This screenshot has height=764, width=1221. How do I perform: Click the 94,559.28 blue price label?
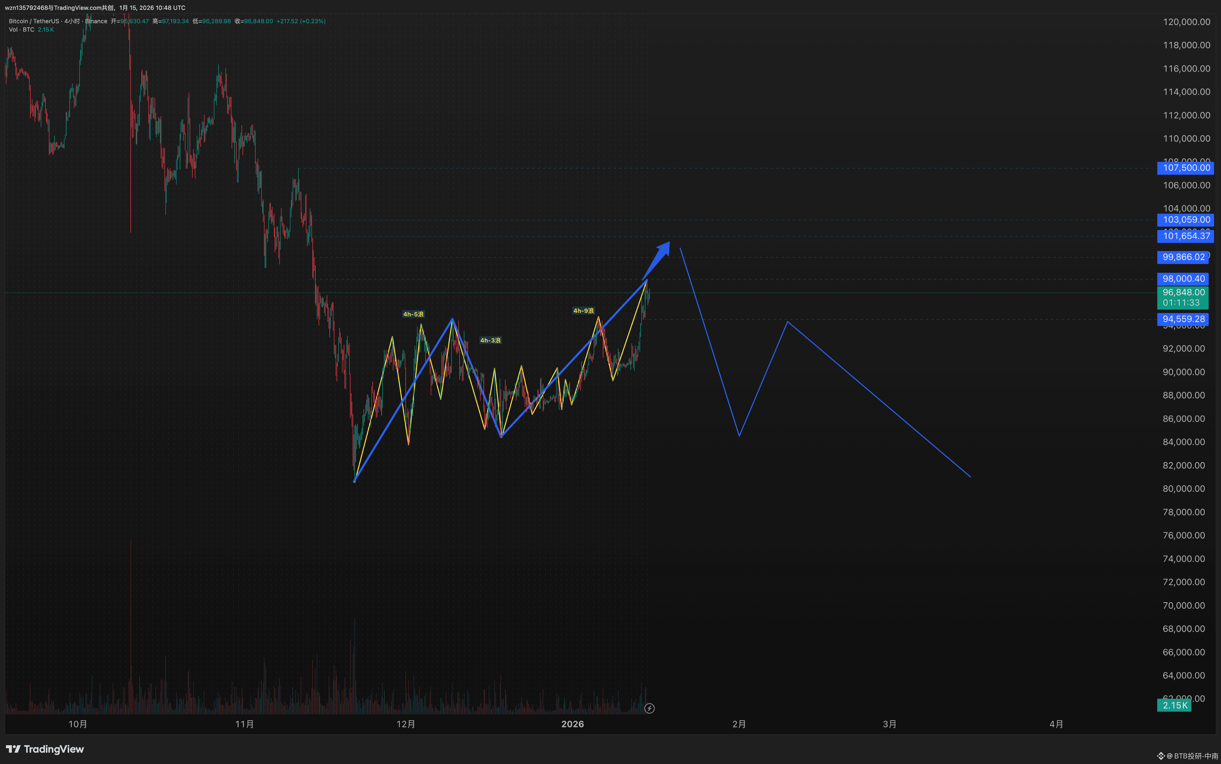coord(1183,319)
